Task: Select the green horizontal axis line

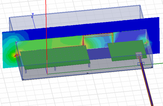Action: [x=105, y=69]
